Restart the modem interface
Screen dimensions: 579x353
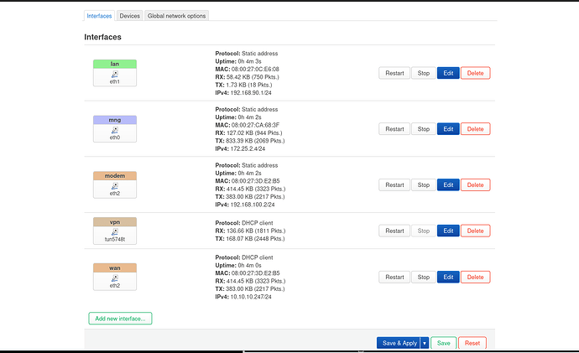pyautogui.click(x=394, y=184)
